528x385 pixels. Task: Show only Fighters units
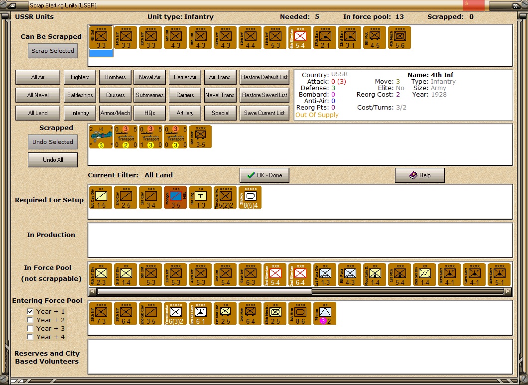pos(80,77)
